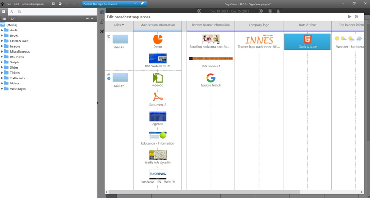Click the calendar icon for Grid #2
Viewport: 370px width, 198px height.
(x=109, y=75)
